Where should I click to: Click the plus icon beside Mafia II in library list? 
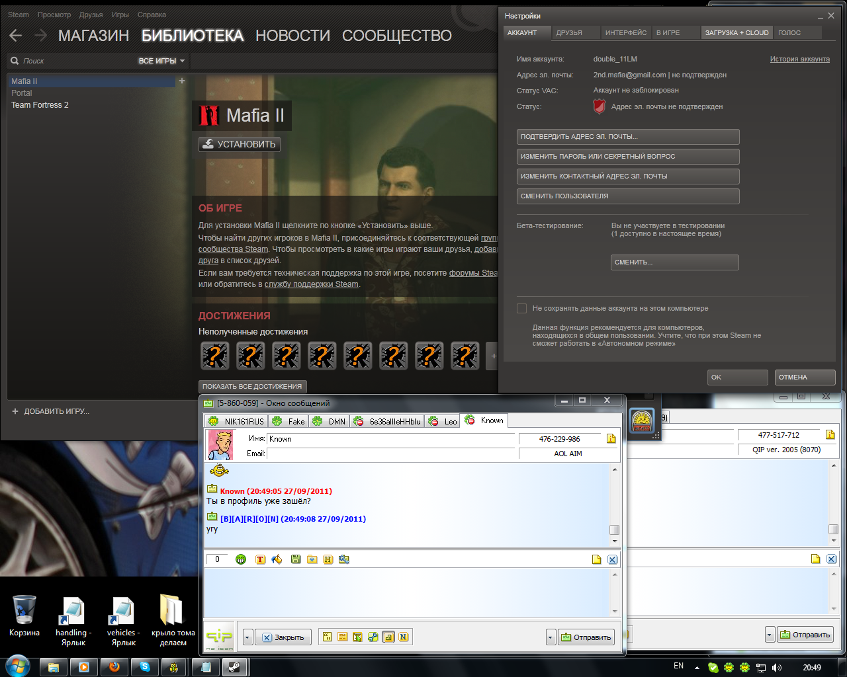(x=182, y=81)
